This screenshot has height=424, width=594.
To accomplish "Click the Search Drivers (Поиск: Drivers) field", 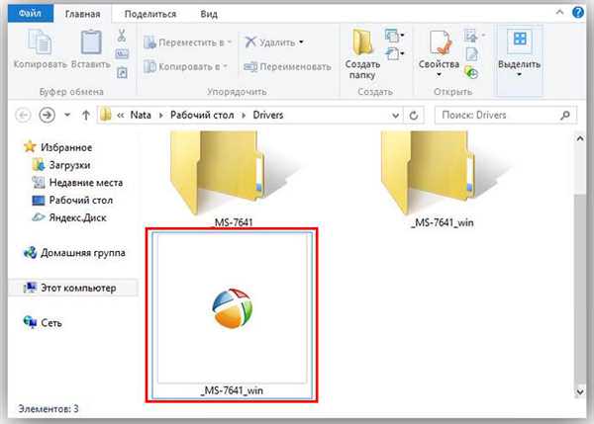I will [506, 115].
